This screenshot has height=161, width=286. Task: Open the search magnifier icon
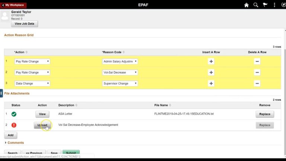[256, 5]
